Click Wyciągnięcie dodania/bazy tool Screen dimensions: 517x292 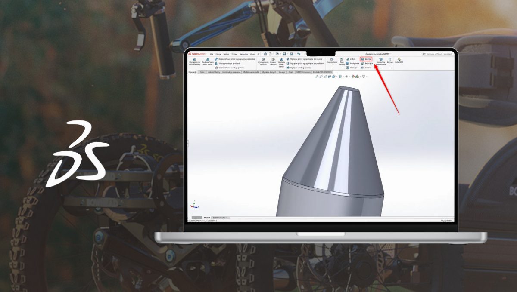tap(195, 61)
